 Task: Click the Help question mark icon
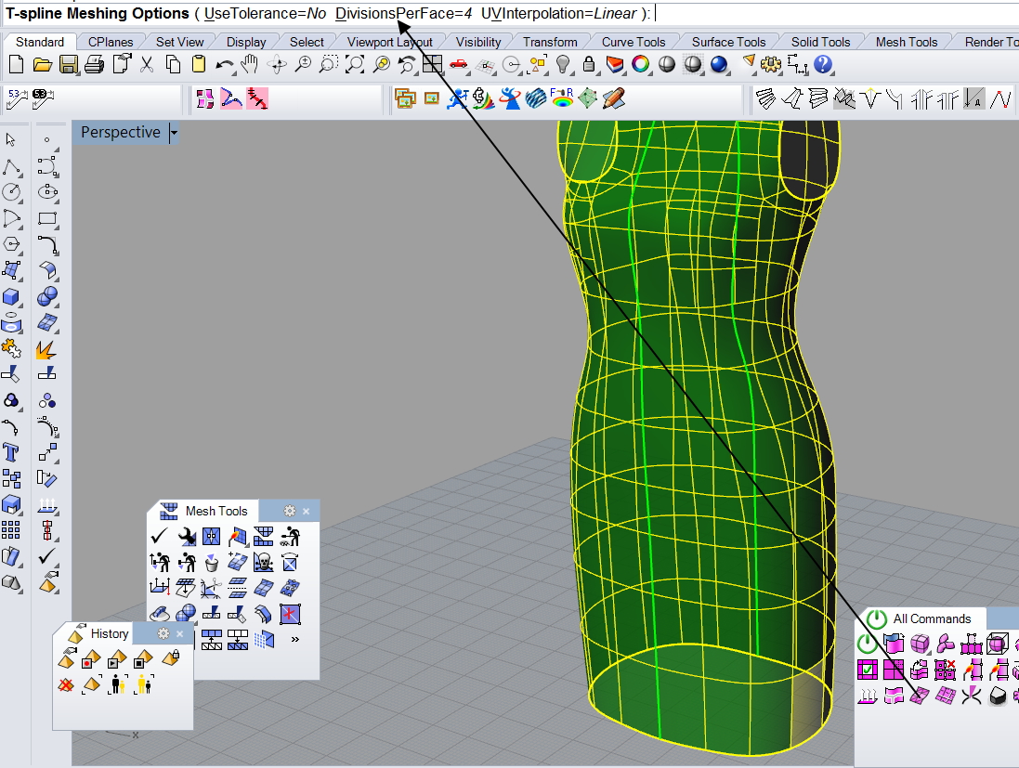[822, 64]
